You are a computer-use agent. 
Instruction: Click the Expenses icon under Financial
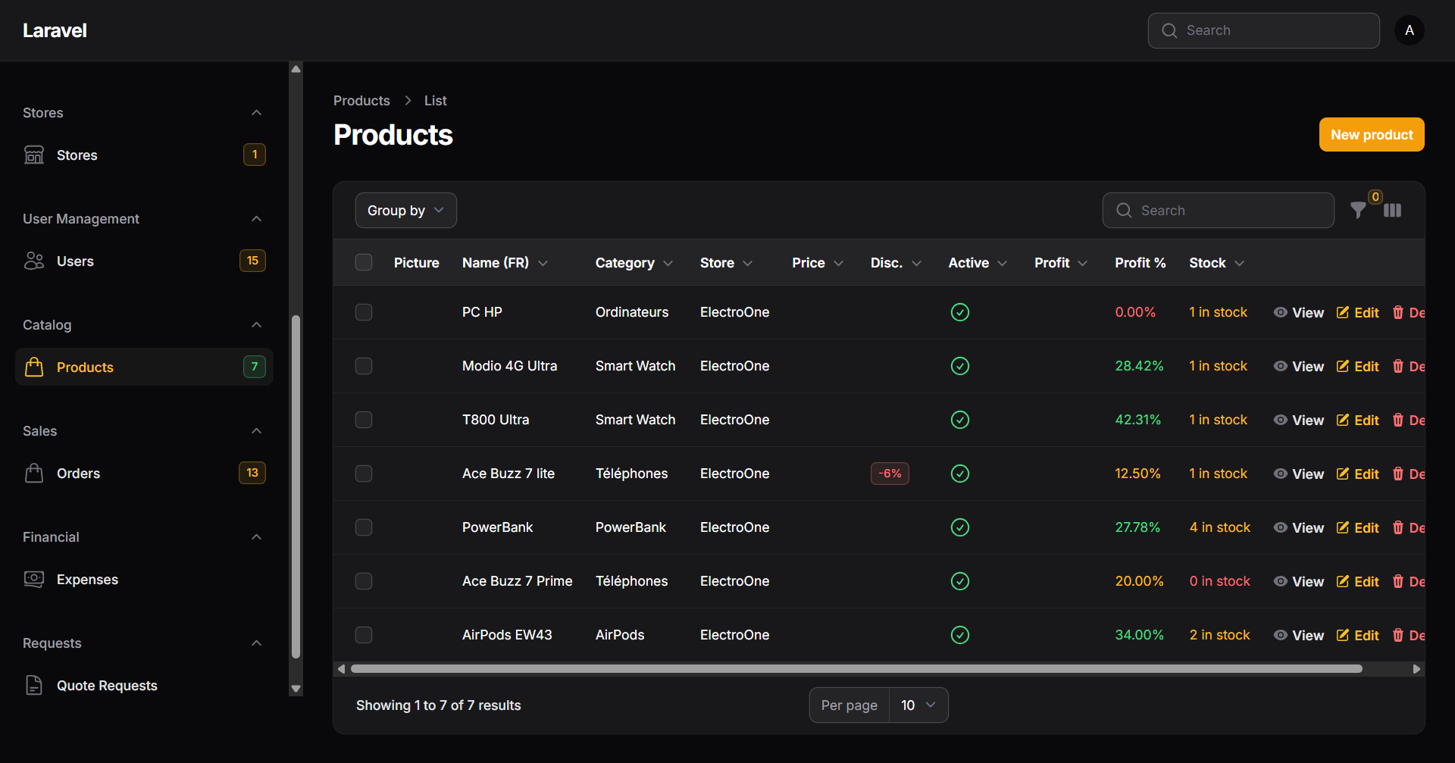[34, 579]
